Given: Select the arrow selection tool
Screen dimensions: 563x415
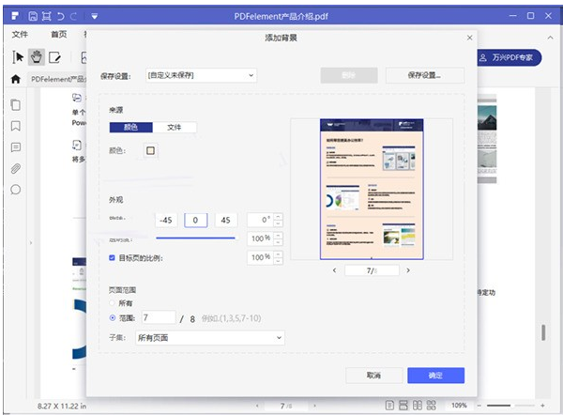Looking at the screenshot, I should tap(18, 57).
